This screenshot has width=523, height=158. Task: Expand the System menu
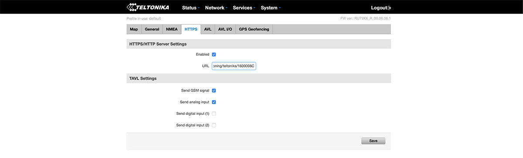(271, 8)
